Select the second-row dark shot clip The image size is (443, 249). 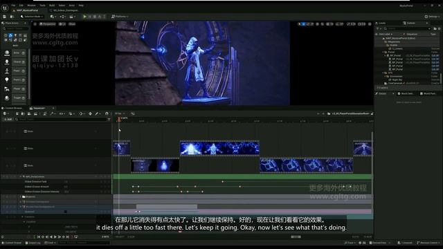coord(155,165)
